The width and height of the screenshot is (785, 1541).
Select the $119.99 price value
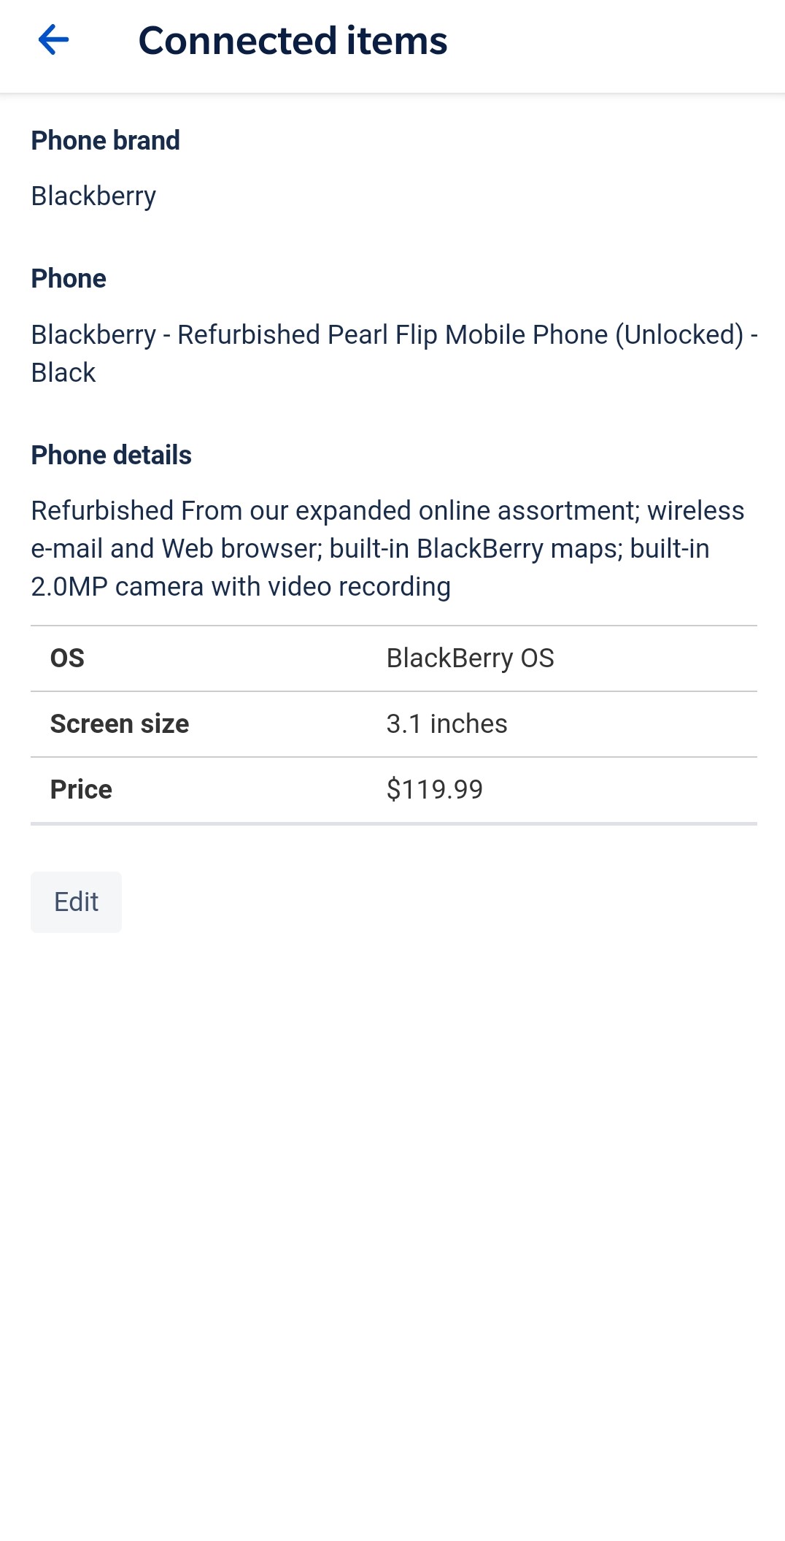click(434, 790)
